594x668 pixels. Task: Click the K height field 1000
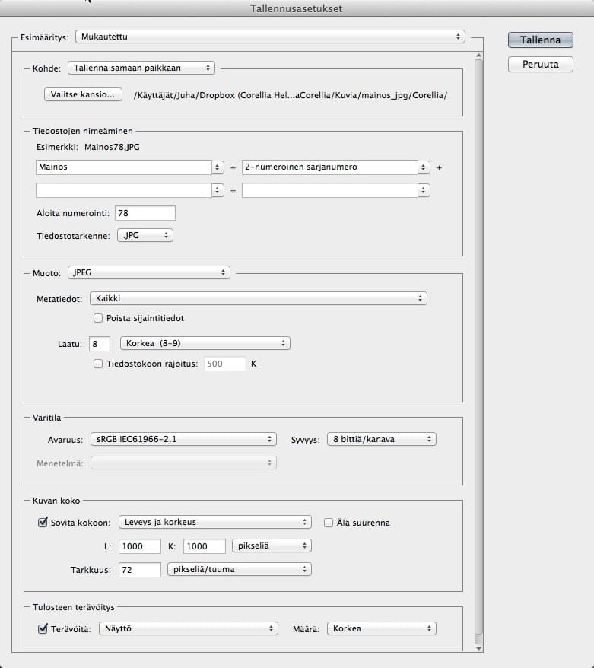205,546
